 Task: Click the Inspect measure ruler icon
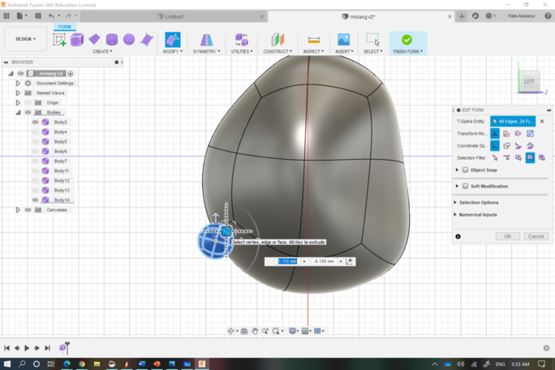point(313,39)
